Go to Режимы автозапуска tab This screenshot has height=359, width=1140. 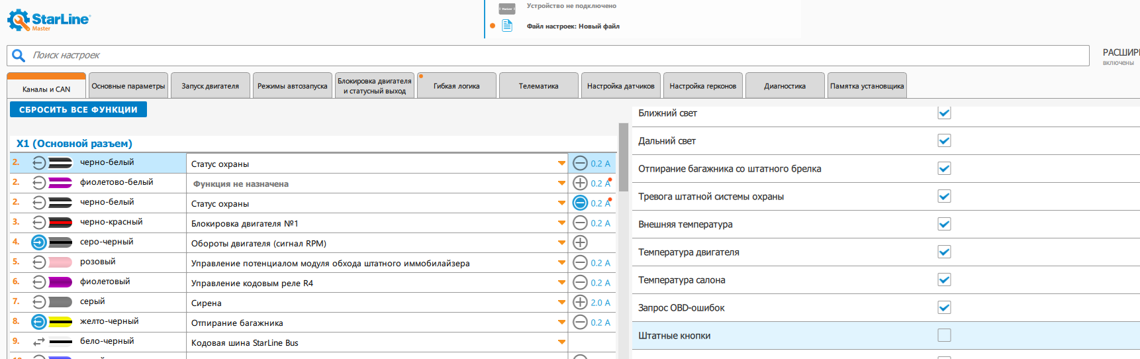coord(293,85)
